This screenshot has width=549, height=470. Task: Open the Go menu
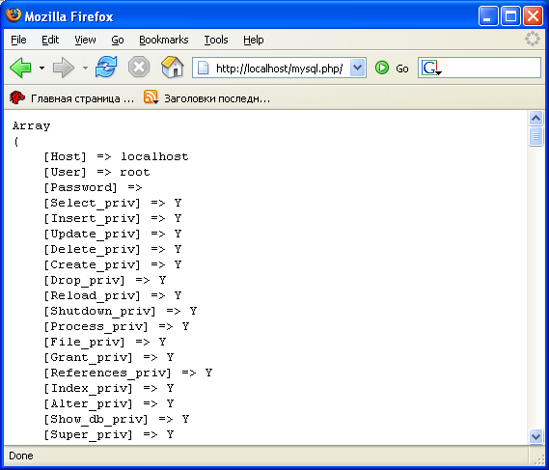pyautogui.click(x=118, y=40)
